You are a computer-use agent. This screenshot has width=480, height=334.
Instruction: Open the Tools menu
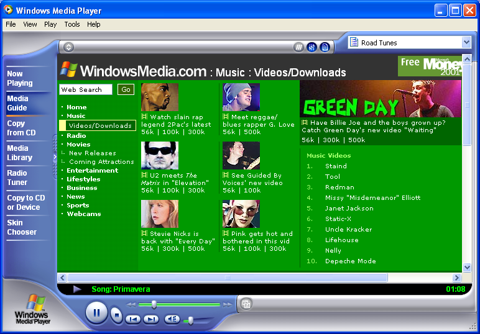[x=72, y=24]
